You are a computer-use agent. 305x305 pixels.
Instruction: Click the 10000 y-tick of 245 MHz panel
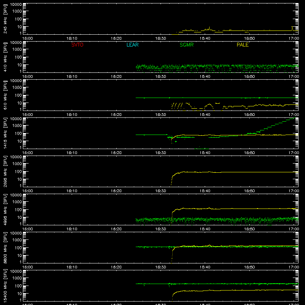(x=16, y=5)
